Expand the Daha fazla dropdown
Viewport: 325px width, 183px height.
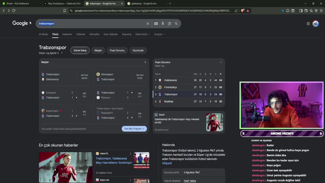(142, 34)
